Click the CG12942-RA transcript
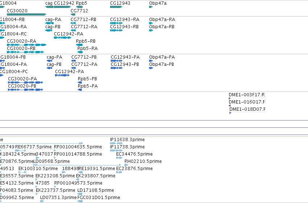Image resolution: width=308 pixels, height=203 pixels. pos(63,38)
